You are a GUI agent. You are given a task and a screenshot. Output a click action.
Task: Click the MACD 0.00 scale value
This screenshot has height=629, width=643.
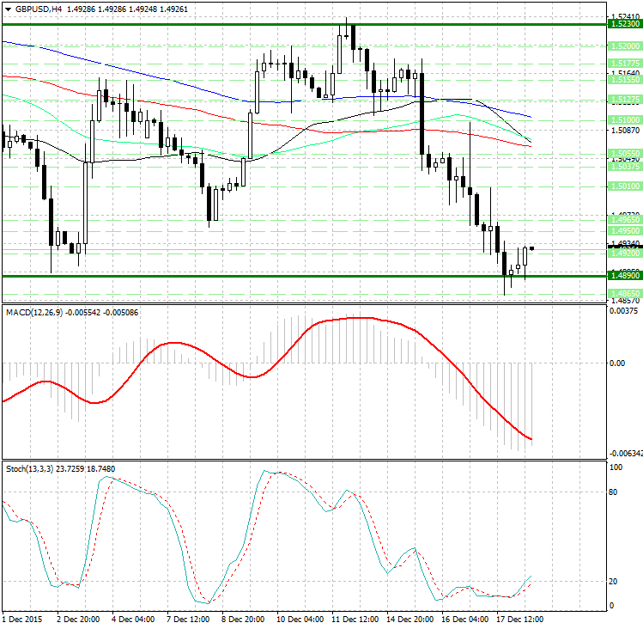617,363
